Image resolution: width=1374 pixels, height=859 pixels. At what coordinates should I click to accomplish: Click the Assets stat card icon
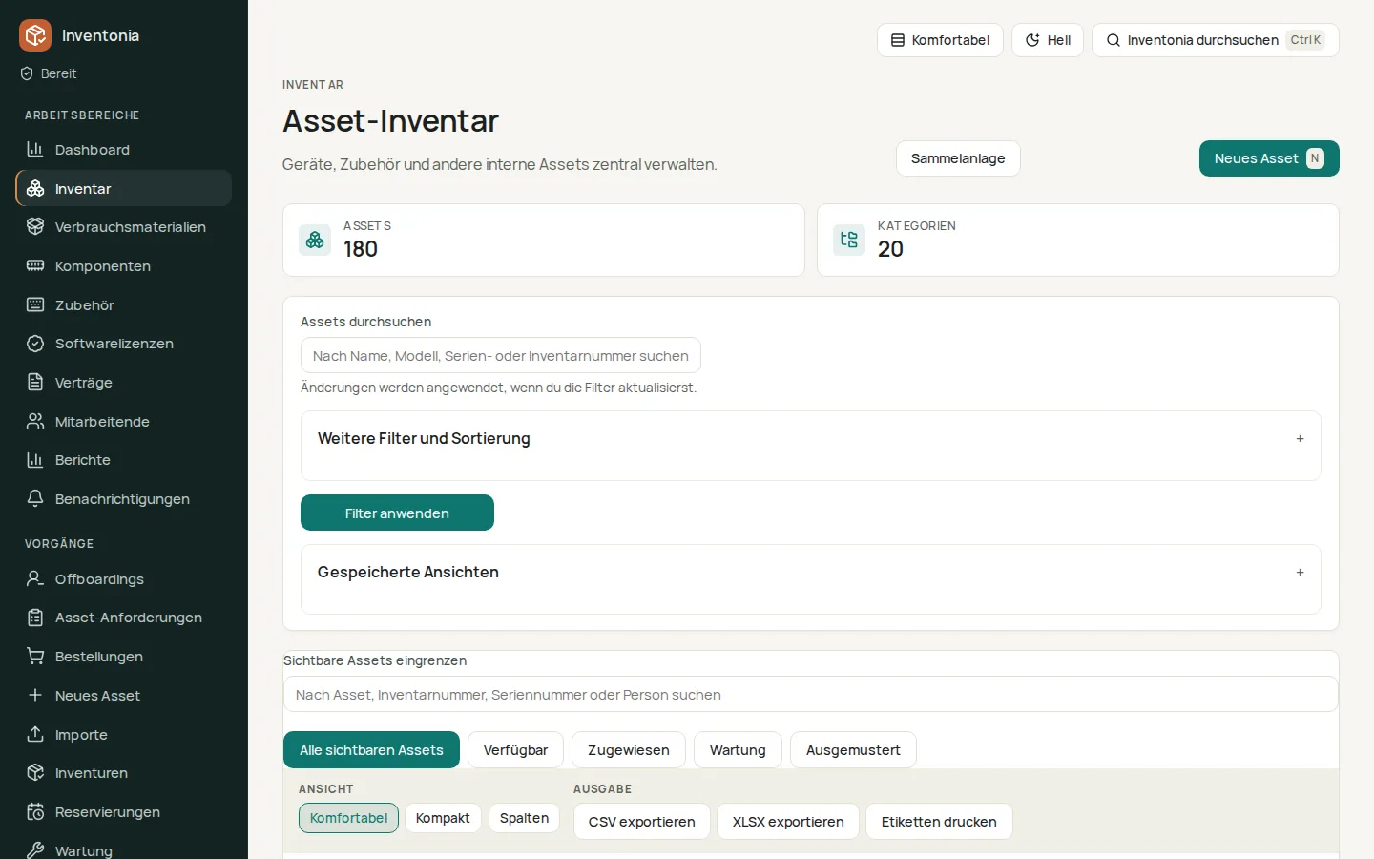pyautogui.click(x=315, y=240)
